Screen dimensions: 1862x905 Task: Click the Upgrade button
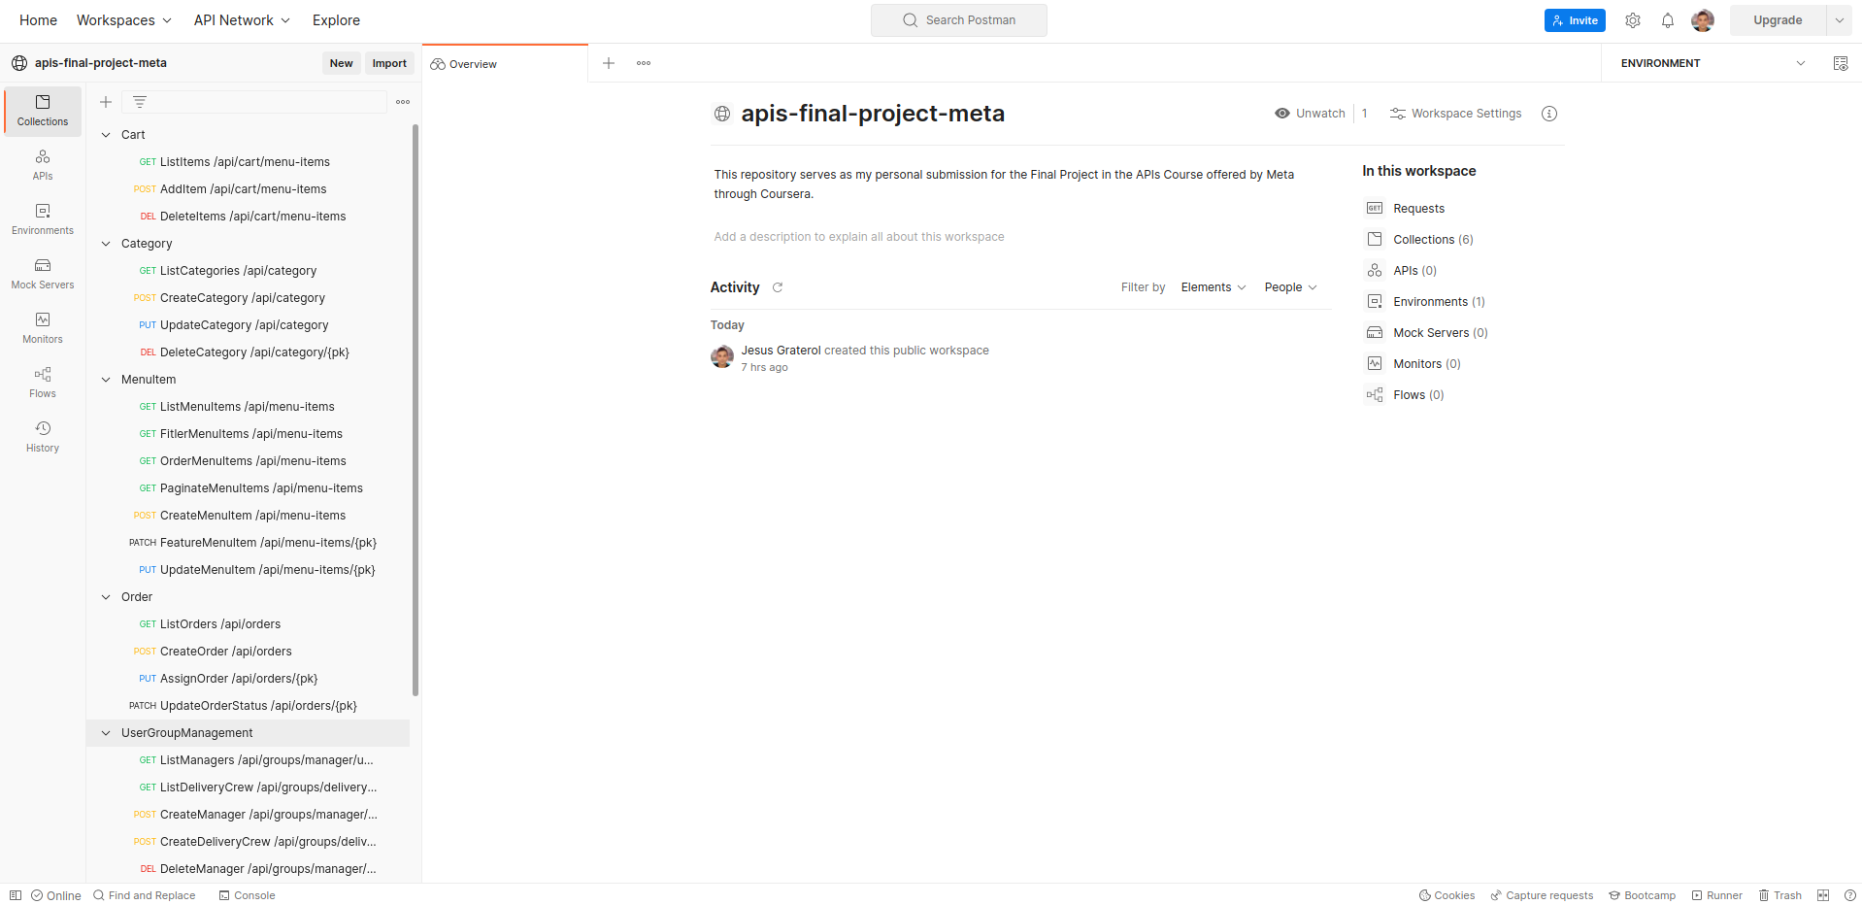tap(1778, 20)
